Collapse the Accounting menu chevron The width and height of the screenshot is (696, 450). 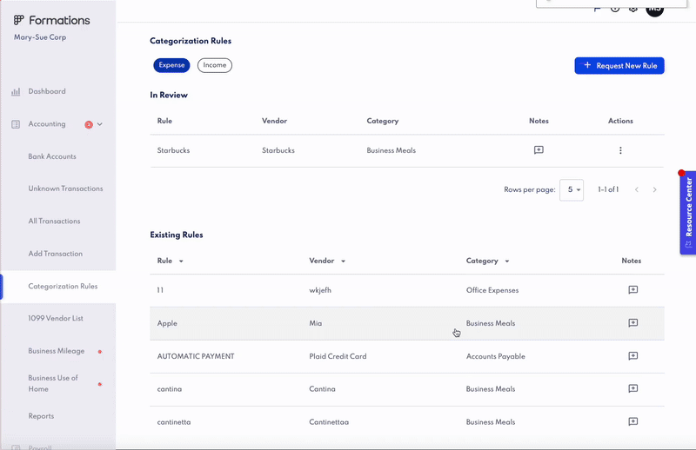point(100,124)
